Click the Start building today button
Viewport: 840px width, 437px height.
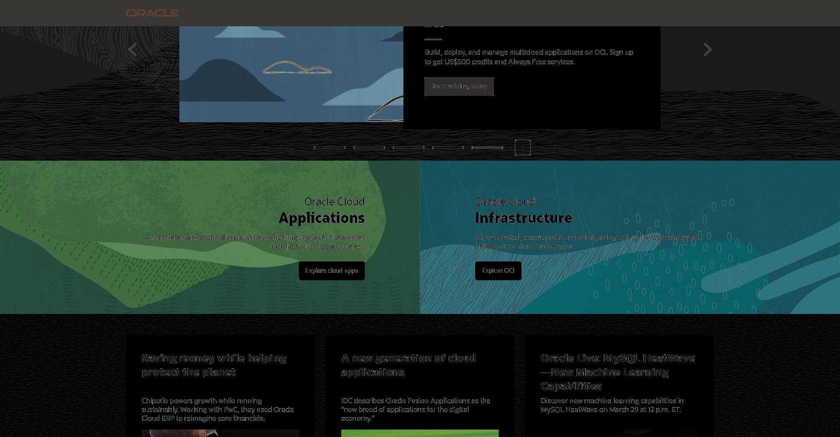pos(459,86)
